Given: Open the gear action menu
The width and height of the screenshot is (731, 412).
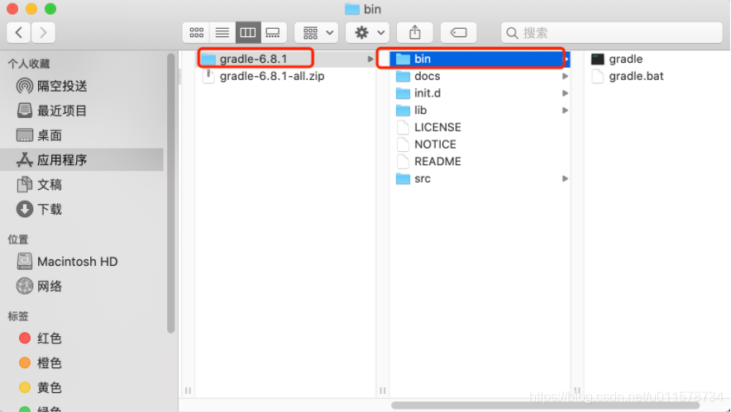Looking at the screenshot, I should point(368,32).
